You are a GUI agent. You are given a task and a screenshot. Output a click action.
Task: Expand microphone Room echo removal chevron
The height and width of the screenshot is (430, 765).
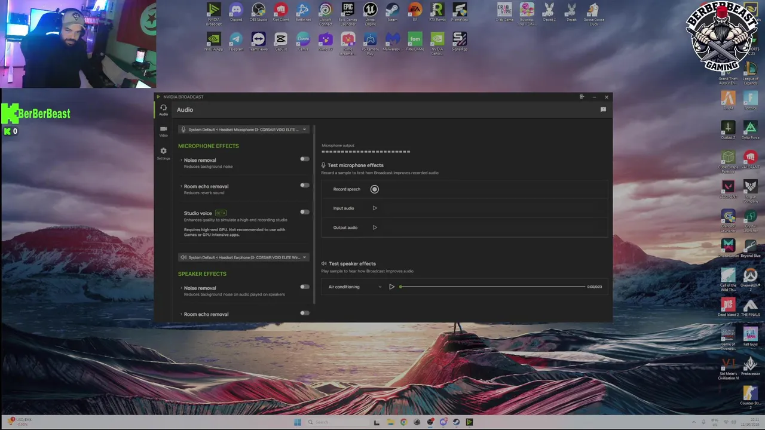(x=181, y=186)
